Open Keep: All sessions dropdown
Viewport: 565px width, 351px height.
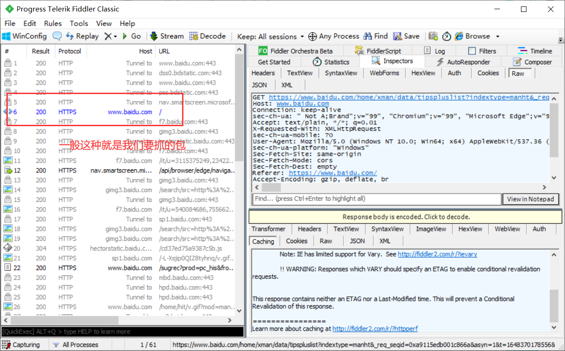coord(271,36)
